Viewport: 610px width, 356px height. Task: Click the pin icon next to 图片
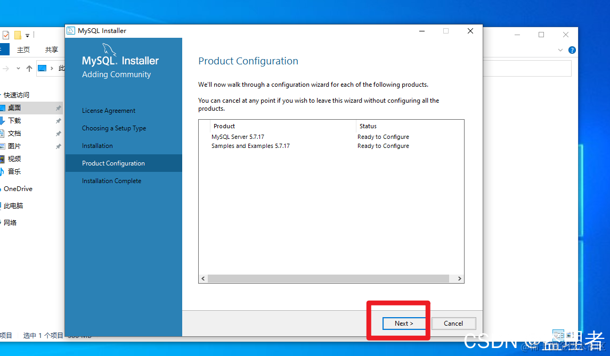pyautogui.click(x=59, y=146)
